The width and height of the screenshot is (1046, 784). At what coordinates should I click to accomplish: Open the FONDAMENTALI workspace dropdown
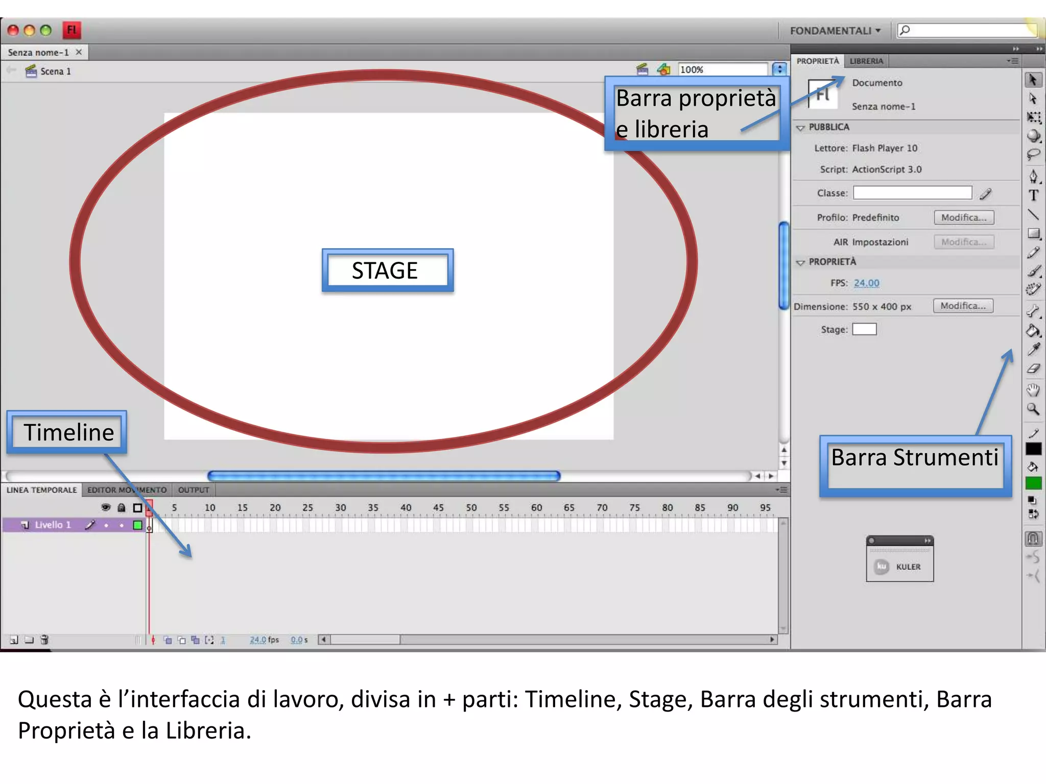click(835, 31)
